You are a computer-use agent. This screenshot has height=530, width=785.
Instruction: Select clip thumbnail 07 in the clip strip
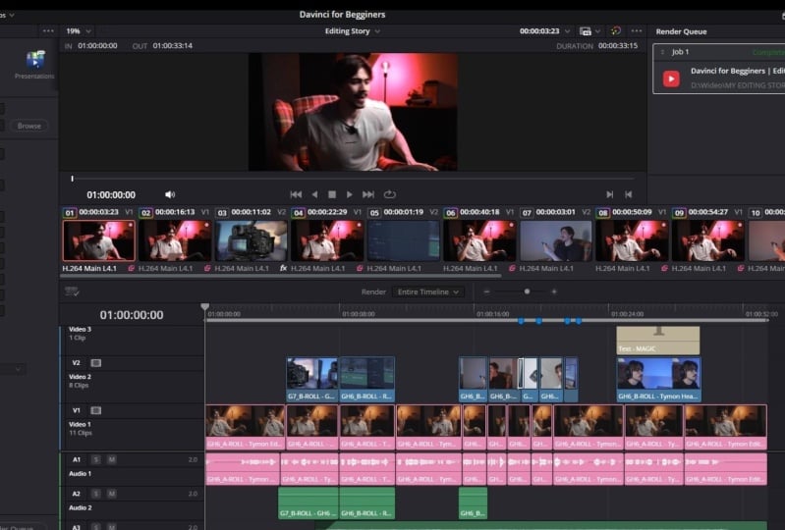tap(556, 240)
